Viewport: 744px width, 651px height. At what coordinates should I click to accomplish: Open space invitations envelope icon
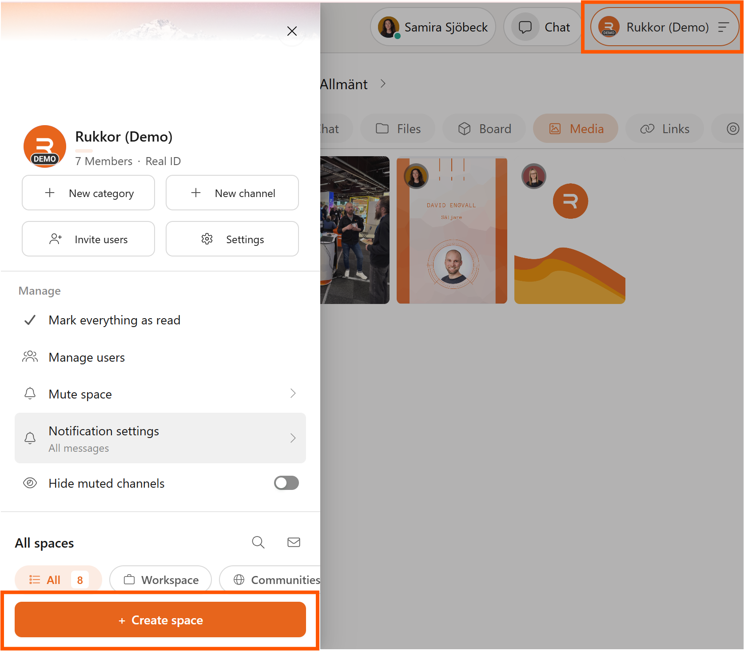tap(294, 542)
